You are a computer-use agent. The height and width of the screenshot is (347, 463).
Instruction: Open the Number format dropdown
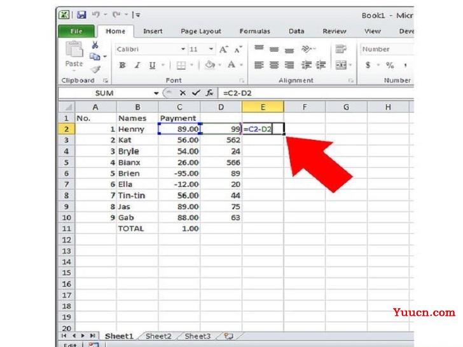[x=387, y=50]
